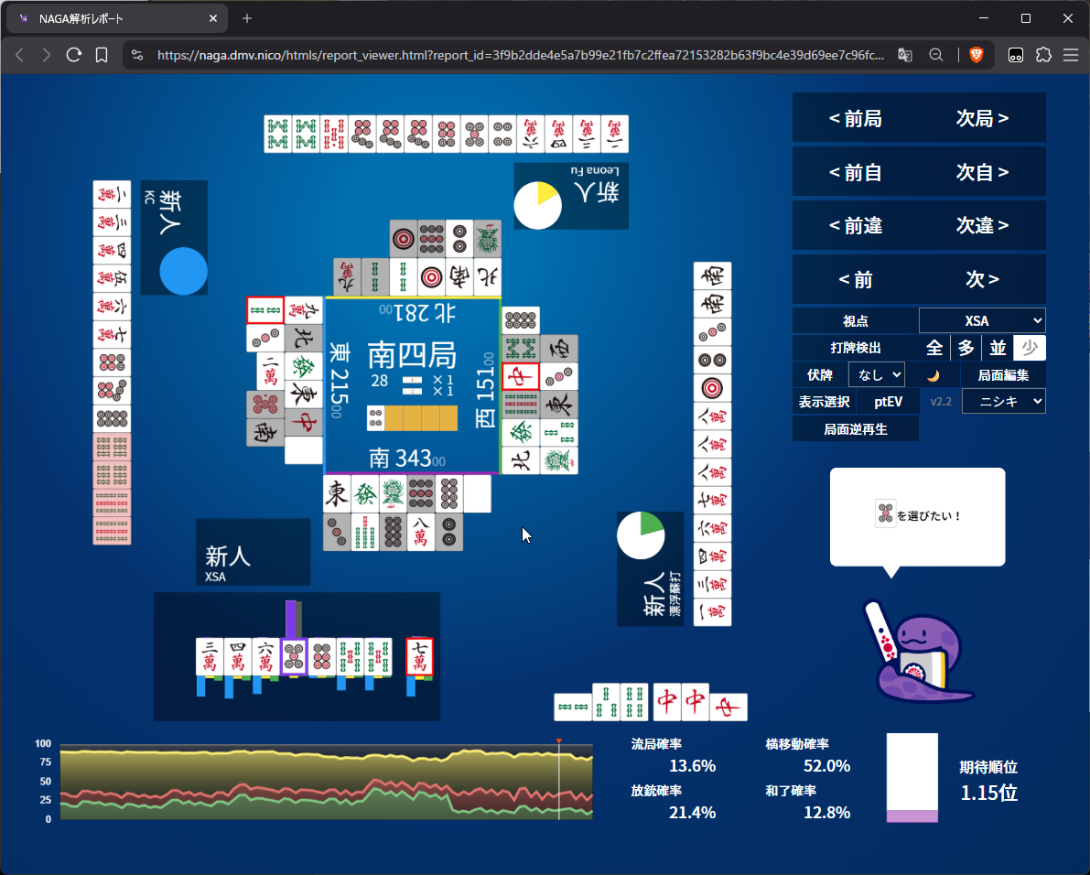The height and width of the screenshot is (875, 1090).
Task: Select the 六萬 tile in hand
Action: tap(265, 657)
